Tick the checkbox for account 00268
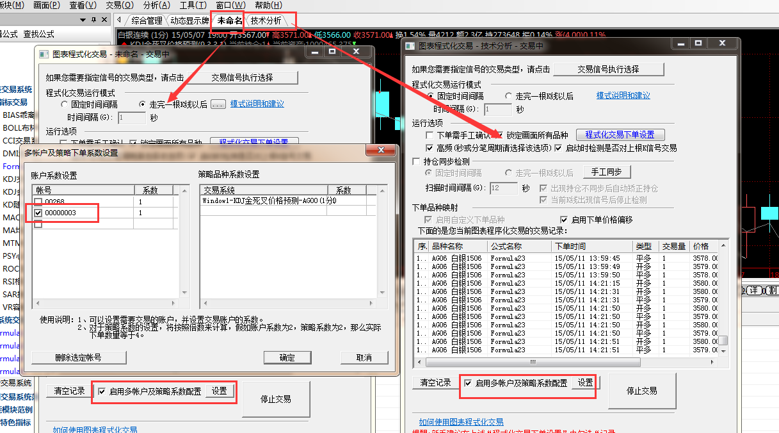This screenshot has width=779, height=433. (x=38, y=202)
